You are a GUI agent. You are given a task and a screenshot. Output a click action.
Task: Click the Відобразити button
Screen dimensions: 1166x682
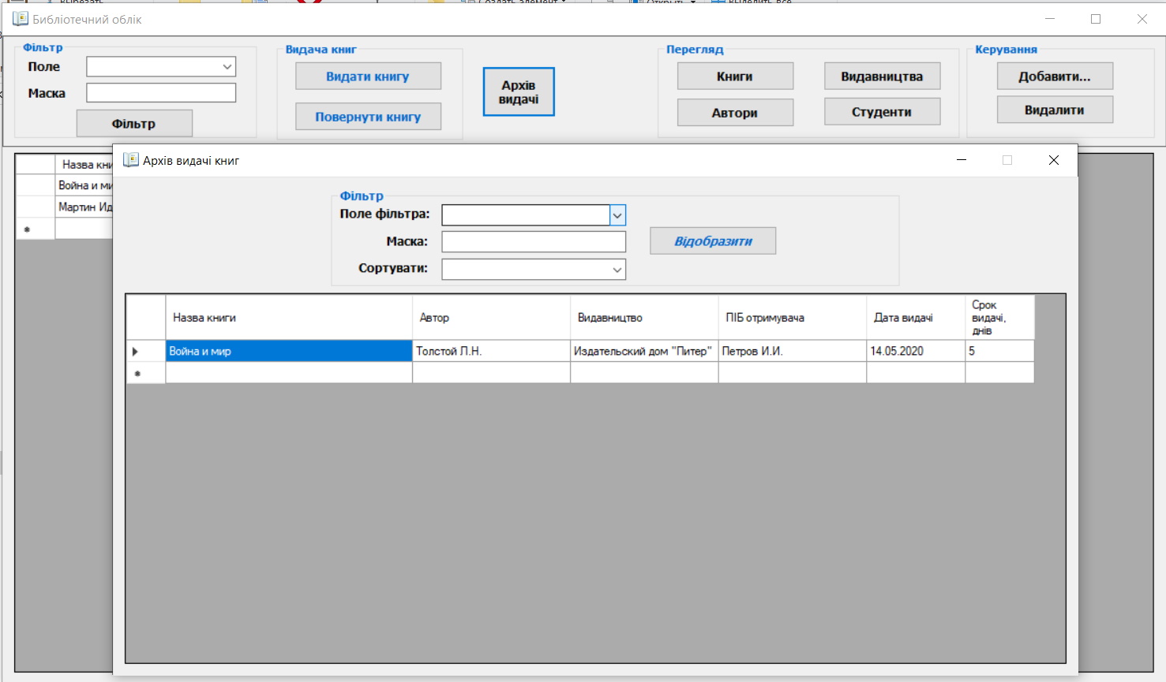coord(713,241)
